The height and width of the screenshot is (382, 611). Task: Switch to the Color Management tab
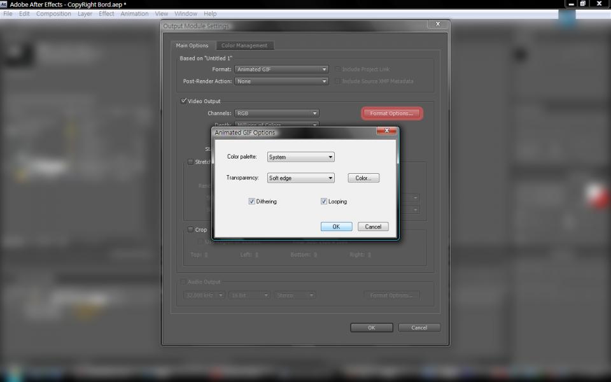click(245, 45)
